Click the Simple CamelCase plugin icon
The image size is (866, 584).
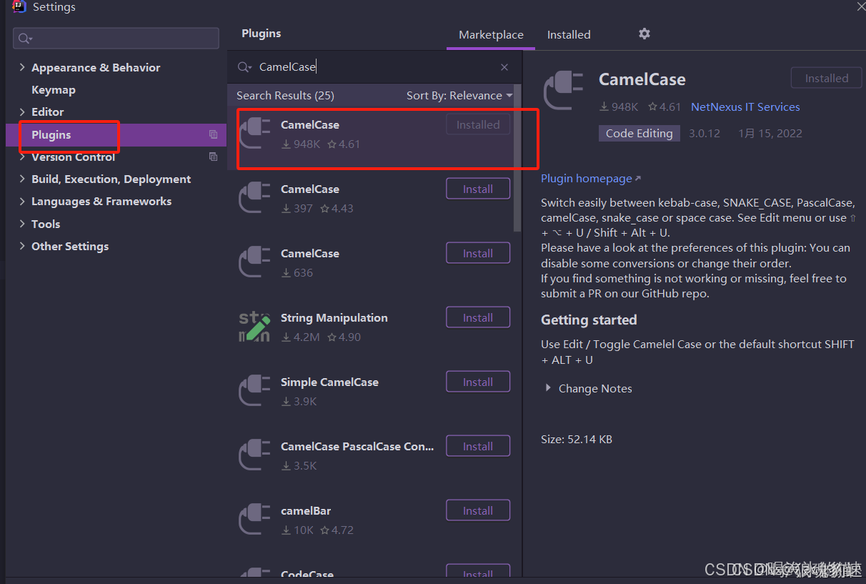(254, 390)
